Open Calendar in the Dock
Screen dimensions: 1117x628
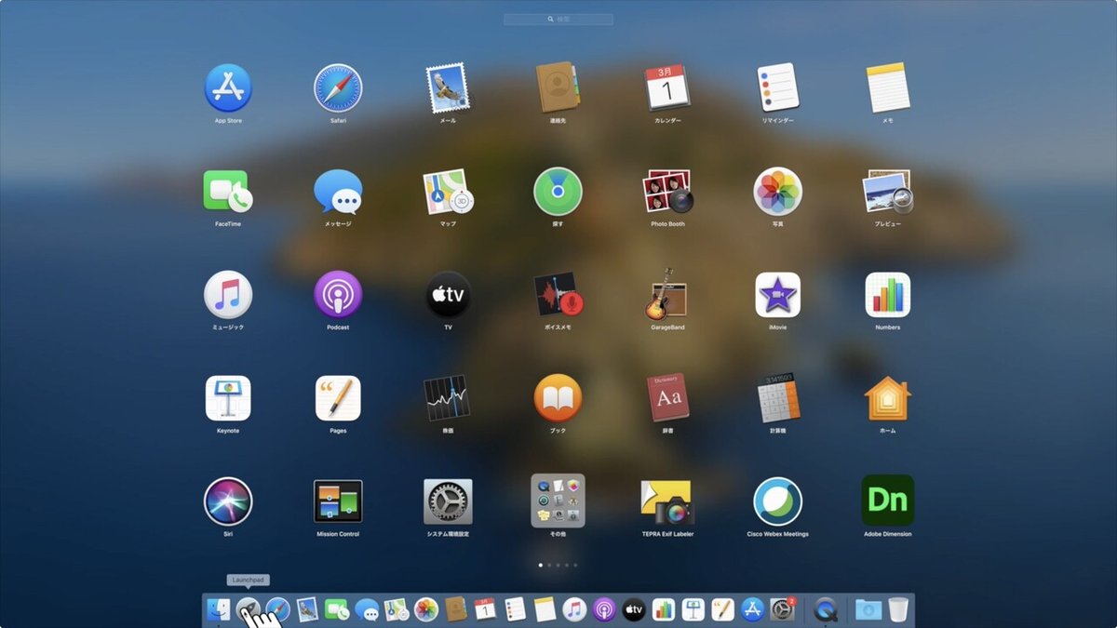485,609
